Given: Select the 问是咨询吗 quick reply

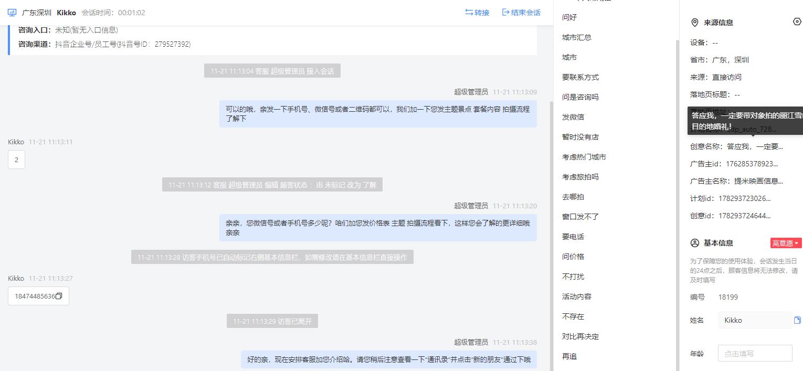Looking at the screenshot, I should tap(580, 97).
